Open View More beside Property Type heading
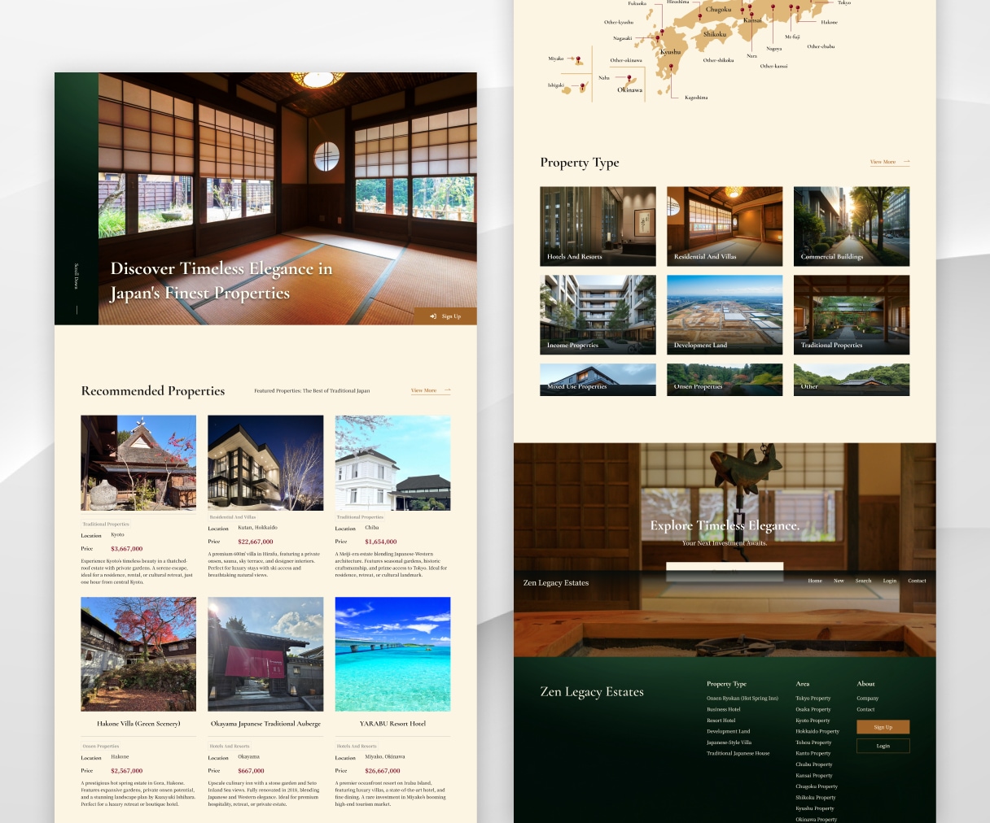 click(890, 162)
